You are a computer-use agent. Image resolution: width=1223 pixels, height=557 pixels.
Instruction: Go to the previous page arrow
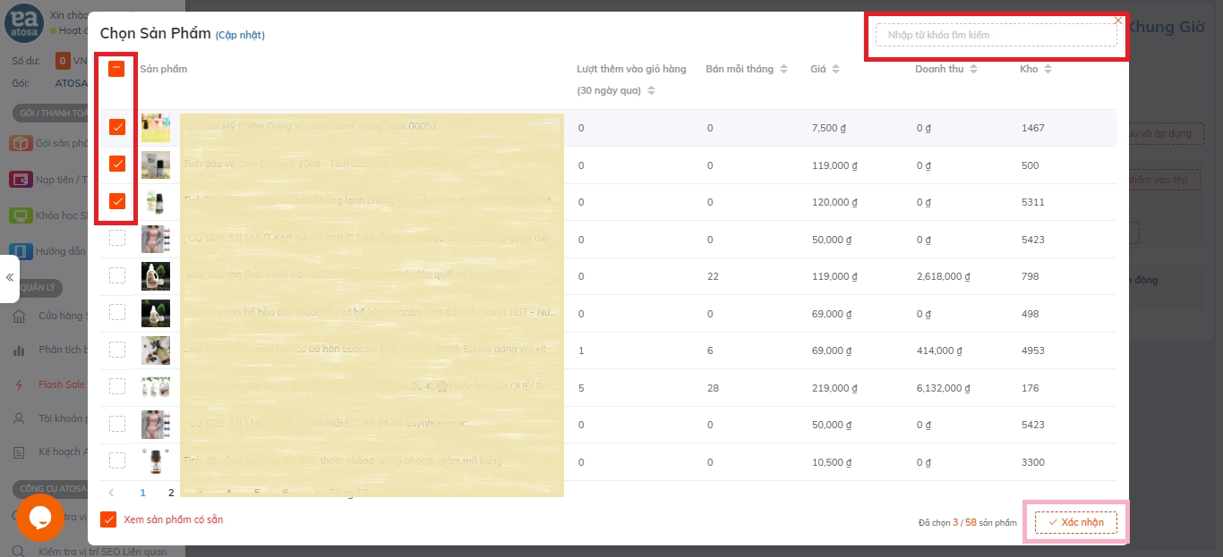111,492
